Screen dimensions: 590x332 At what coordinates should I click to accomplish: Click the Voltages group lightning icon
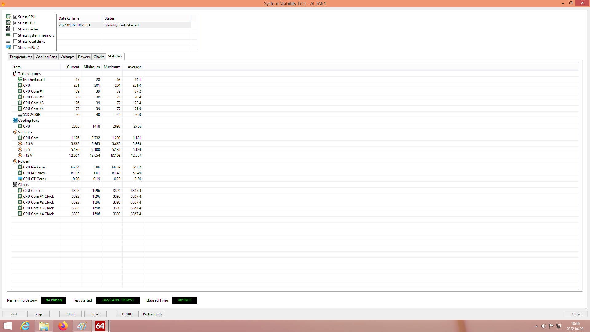(x=15, y=132)
